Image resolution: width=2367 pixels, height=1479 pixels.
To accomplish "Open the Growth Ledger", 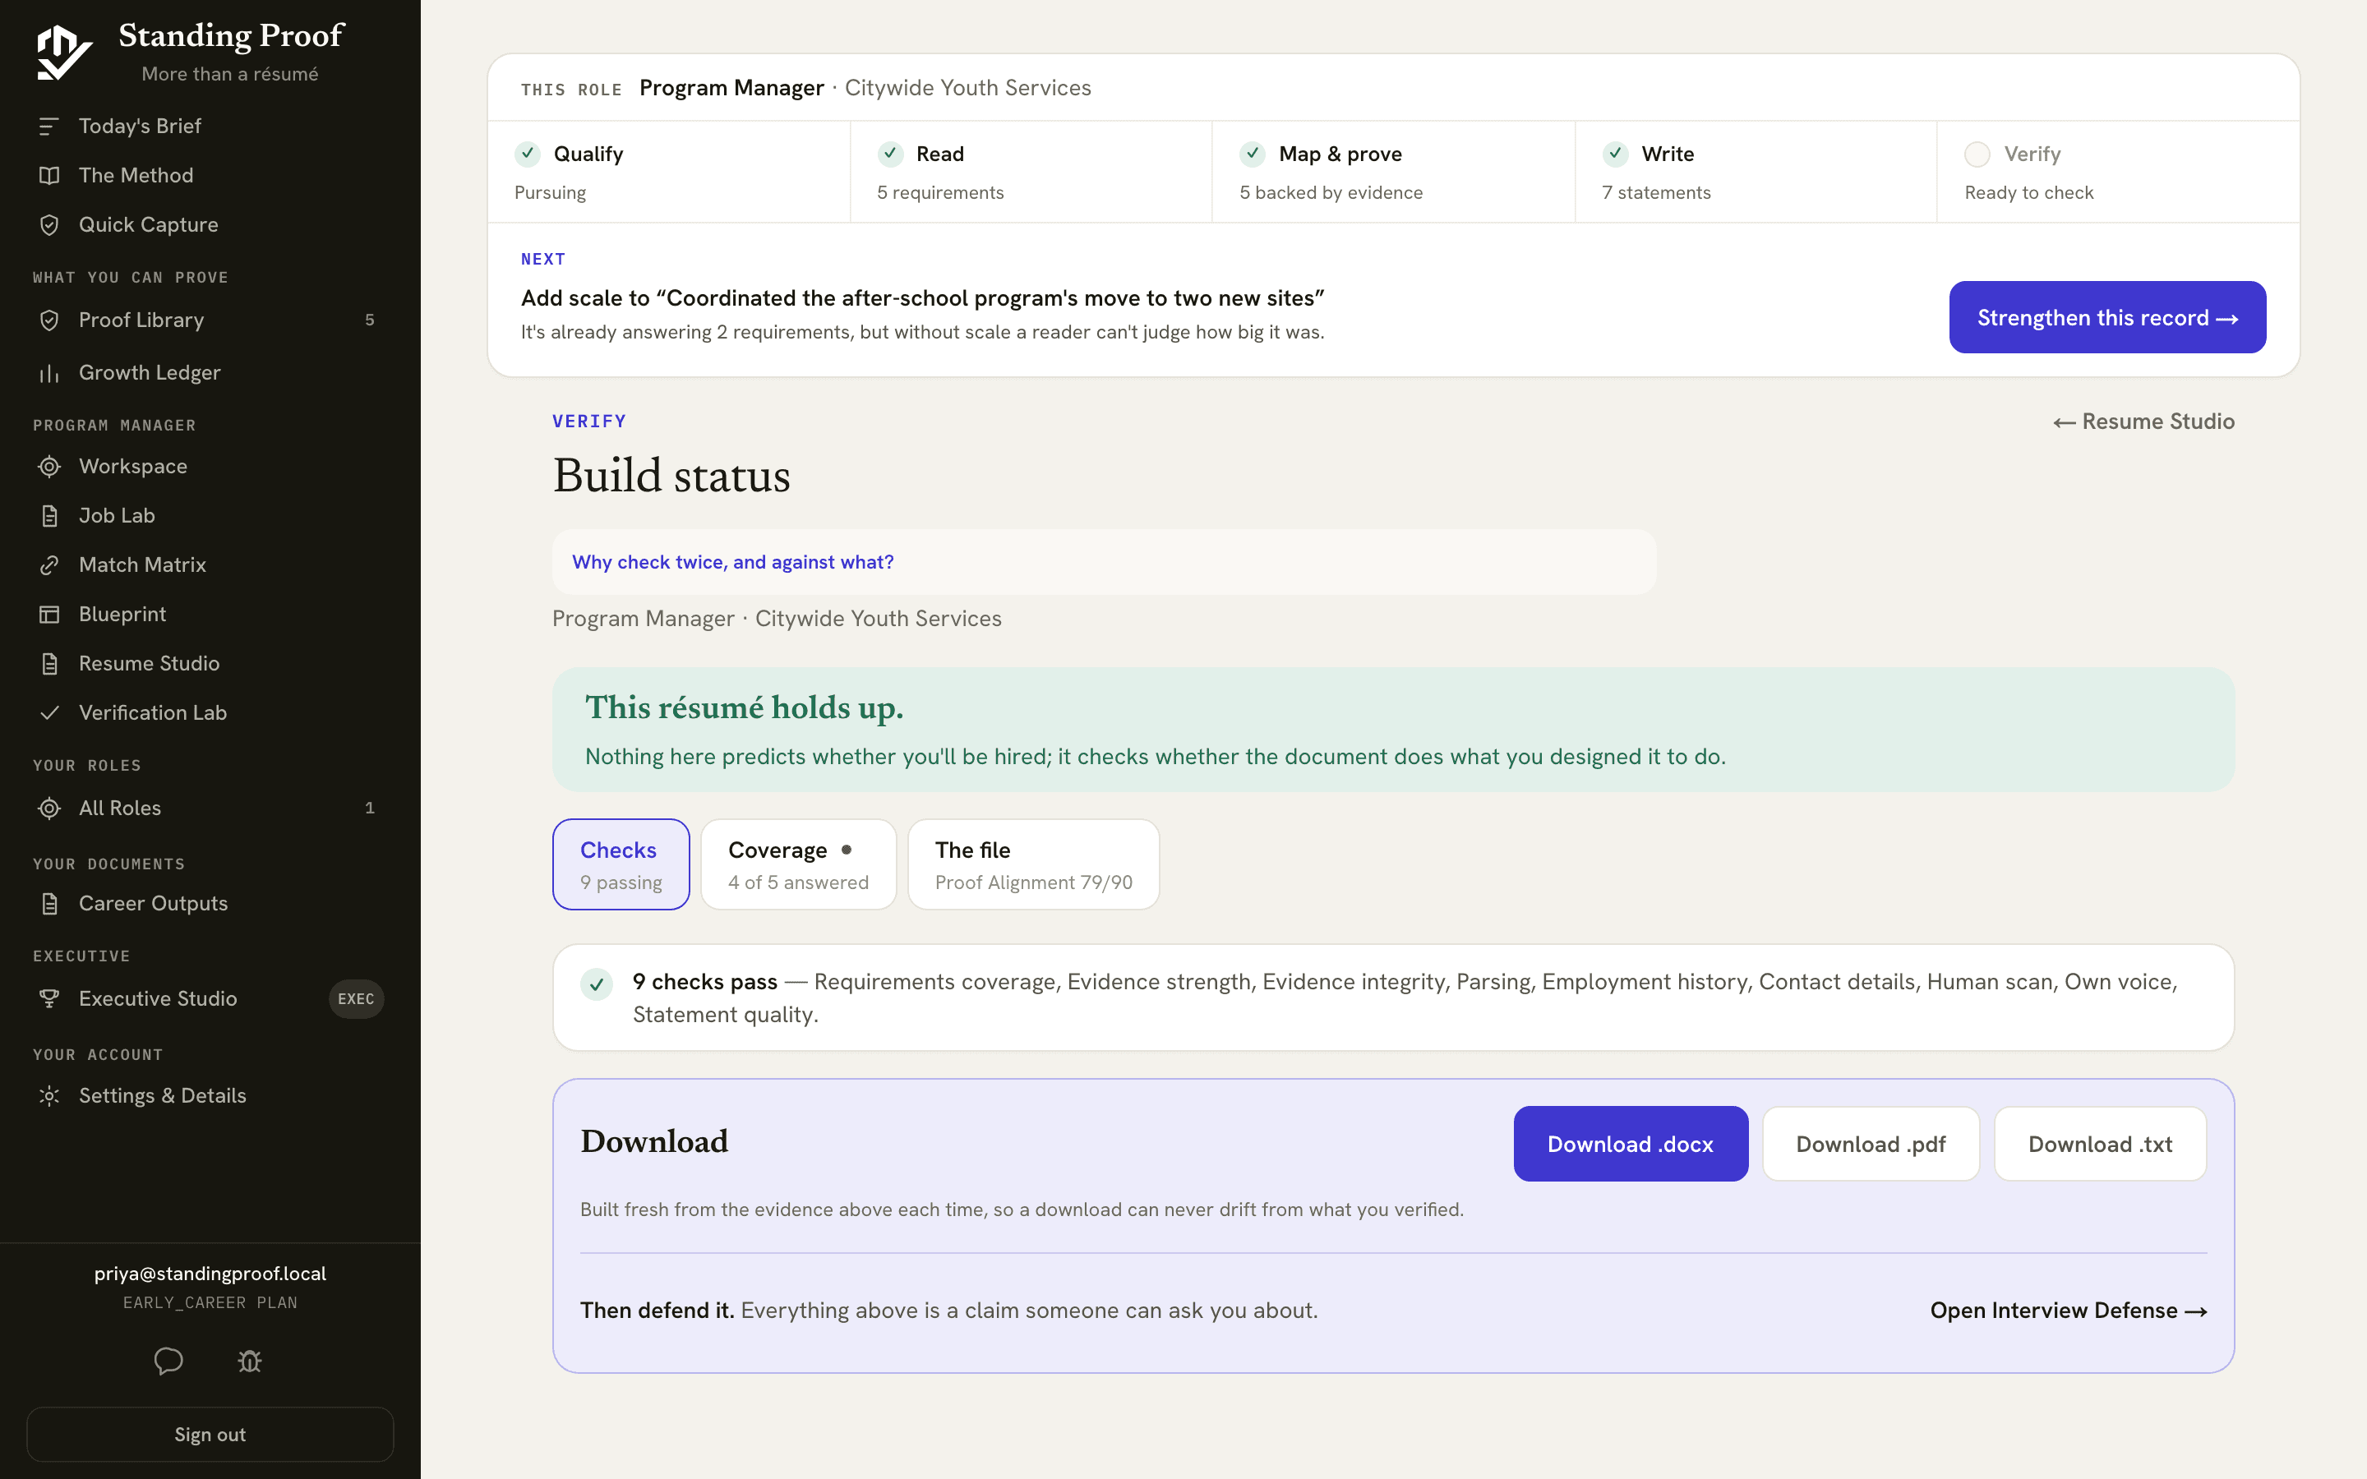I will pyautogui.click(x=210, y=373).
